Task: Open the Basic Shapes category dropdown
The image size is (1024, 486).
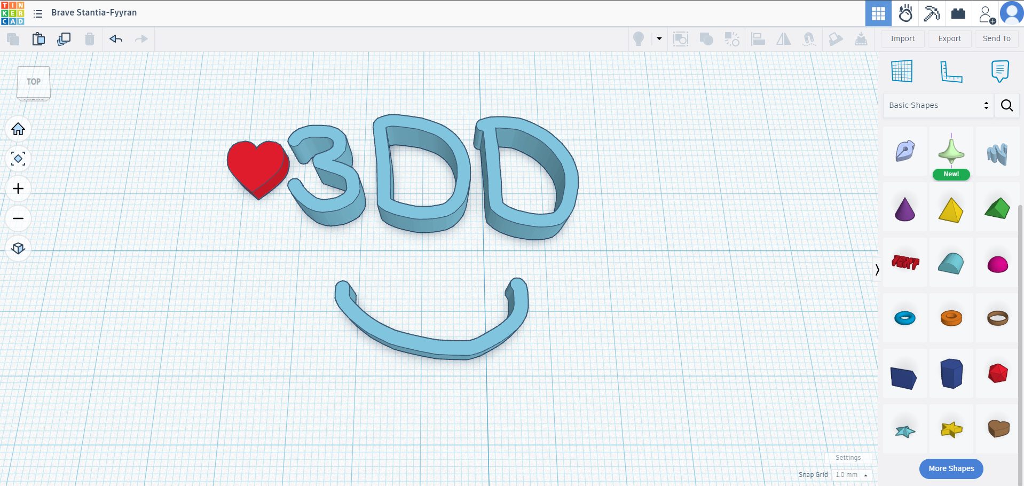Action: click(938, 105)
